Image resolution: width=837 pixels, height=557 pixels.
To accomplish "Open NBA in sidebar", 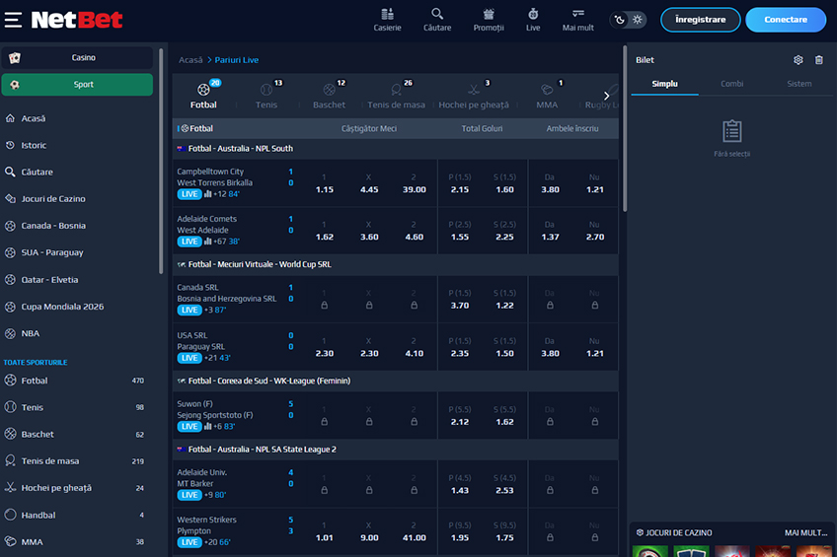I will click(31, 333).
